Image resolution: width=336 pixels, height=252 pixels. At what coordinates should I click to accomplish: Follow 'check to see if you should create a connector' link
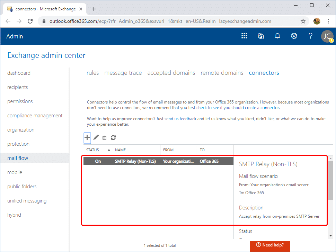click(238, 108)
